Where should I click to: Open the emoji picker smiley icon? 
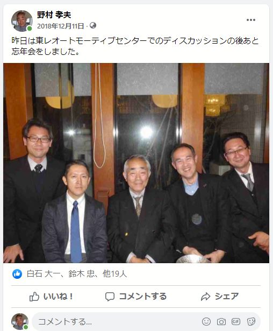(206, 321)
